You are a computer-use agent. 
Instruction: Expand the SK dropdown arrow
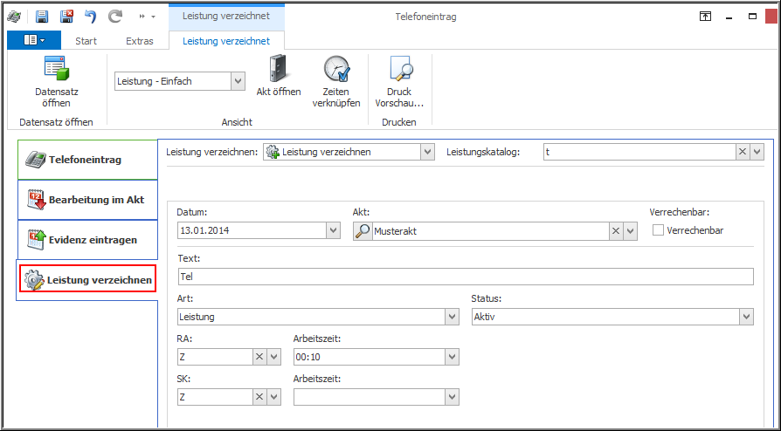coord(274,397)
